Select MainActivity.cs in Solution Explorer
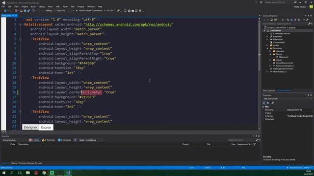The width and height of the screenshot is (314, 176). [280, 72]
